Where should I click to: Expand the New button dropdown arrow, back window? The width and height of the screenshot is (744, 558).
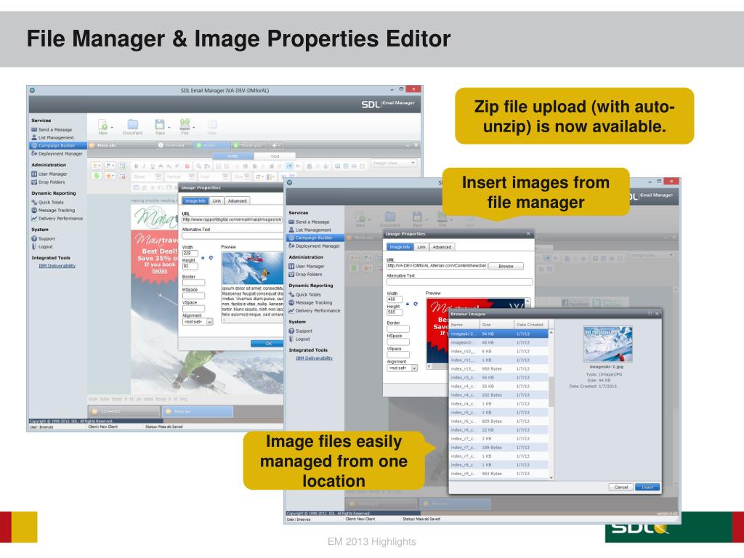click(x=112, y=128)
